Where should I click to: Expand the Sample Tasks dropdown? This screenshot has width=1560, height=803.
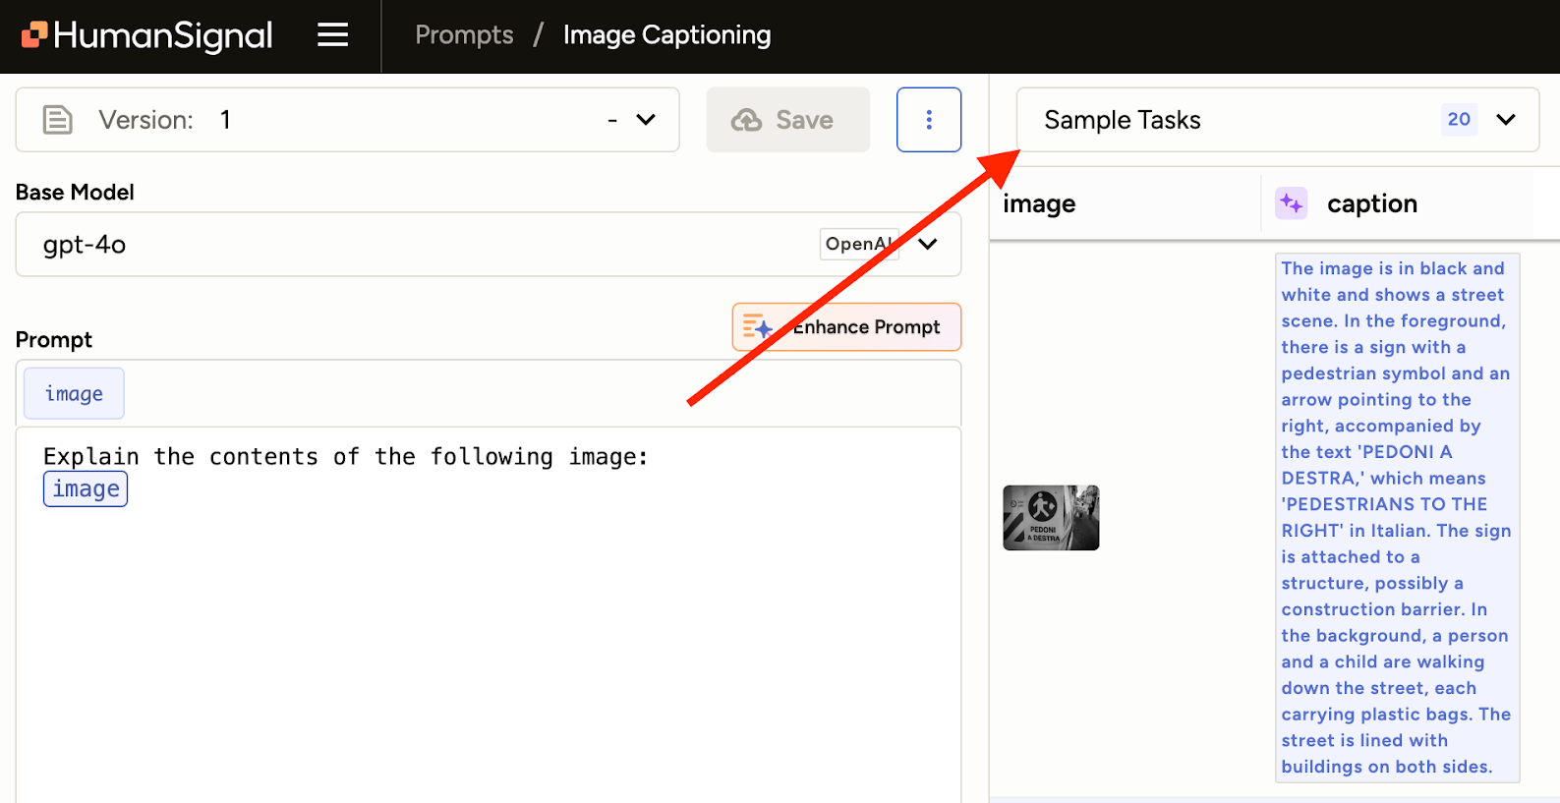tap(1278, 120)
